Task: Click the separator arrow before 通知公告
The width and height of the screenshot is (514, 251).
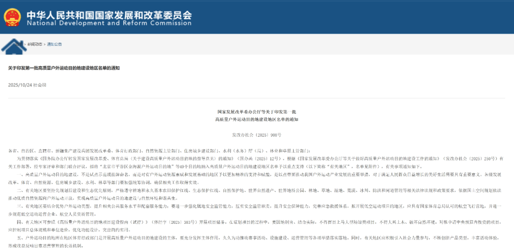Action: (44, 44)
